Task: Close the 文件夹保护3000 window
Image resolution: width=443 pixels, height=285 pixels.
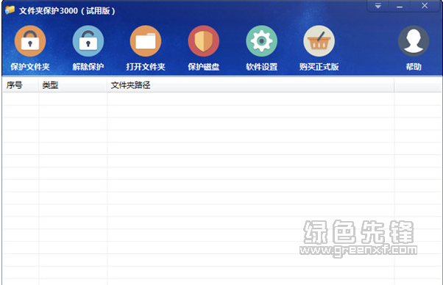Action: (425, 6)
